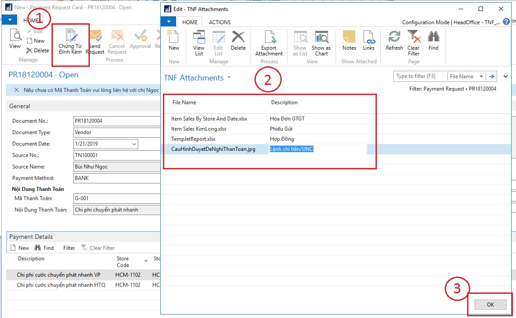This screenshot has height=318, width=516.
Task: Click Filter in Payment Details toolbar
Action: pyautogui.click(x=69, y=248)
